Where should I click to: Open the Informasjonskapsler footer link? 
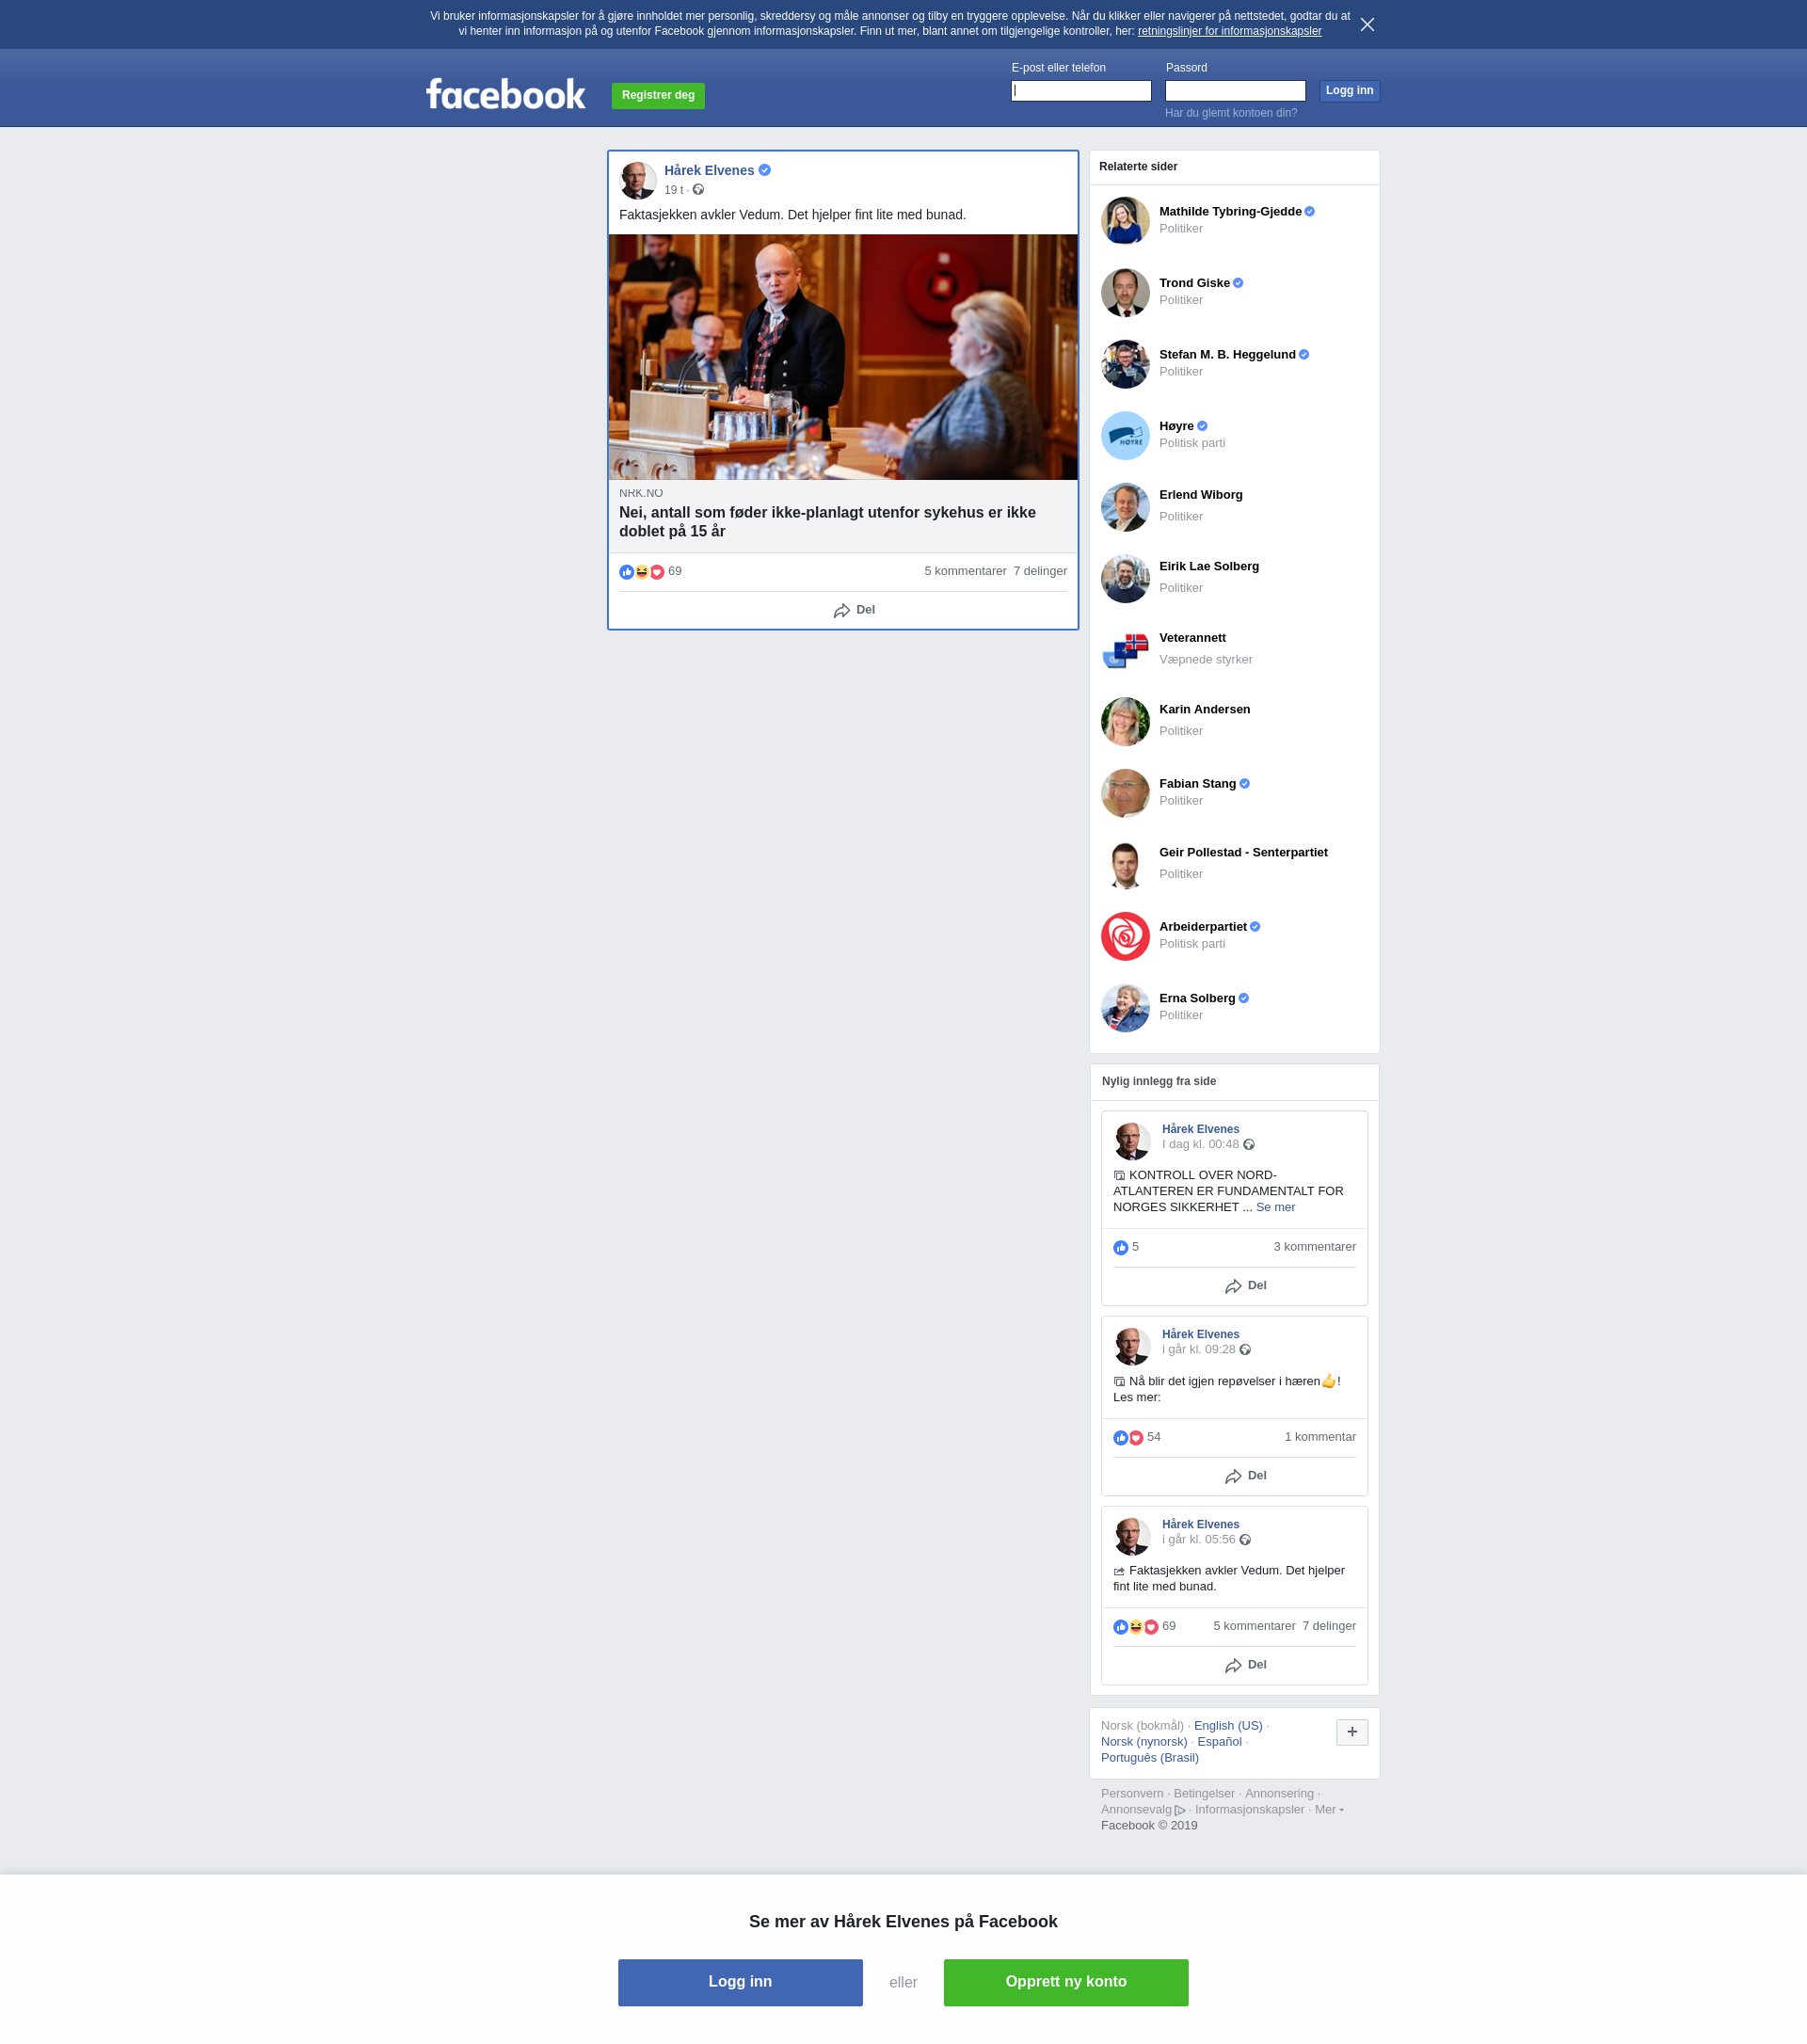click(1249, 1810)
